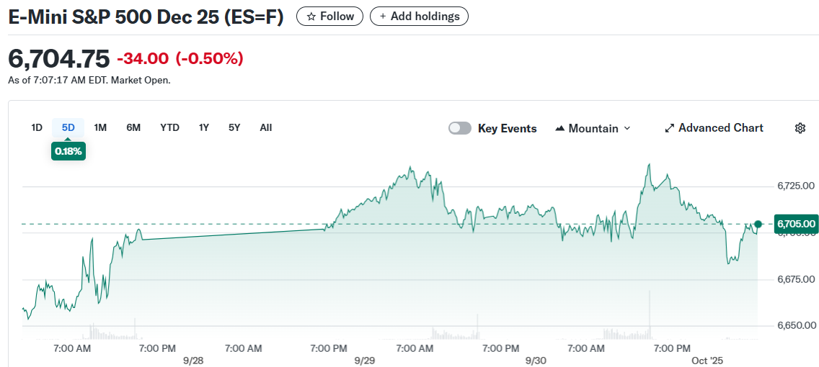Viewport: 819px width, 367px height.
Task: Click the 0.18% change badge under 5D
Action: tap(68, 151)
